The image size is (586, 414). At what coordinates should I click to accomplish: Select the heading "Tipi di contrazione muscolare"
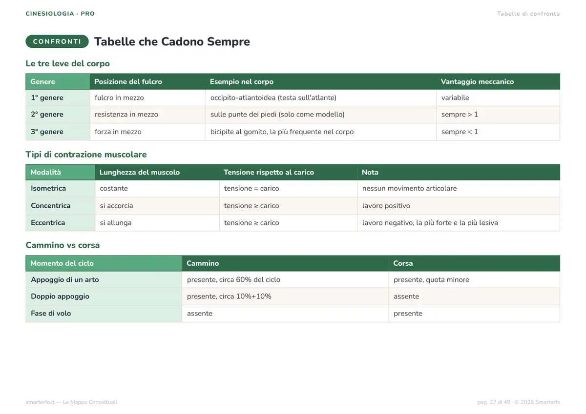point(86,155)
